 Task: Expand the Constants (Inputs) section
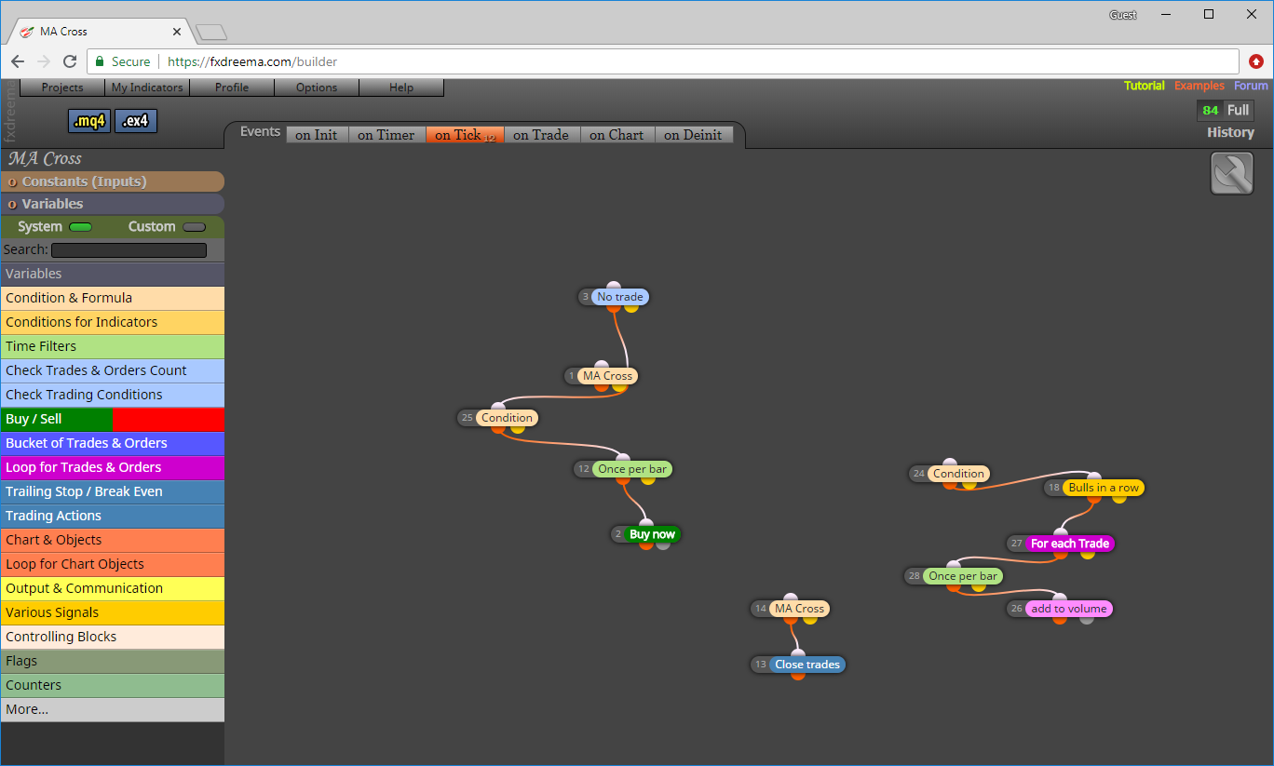point(112,181)
